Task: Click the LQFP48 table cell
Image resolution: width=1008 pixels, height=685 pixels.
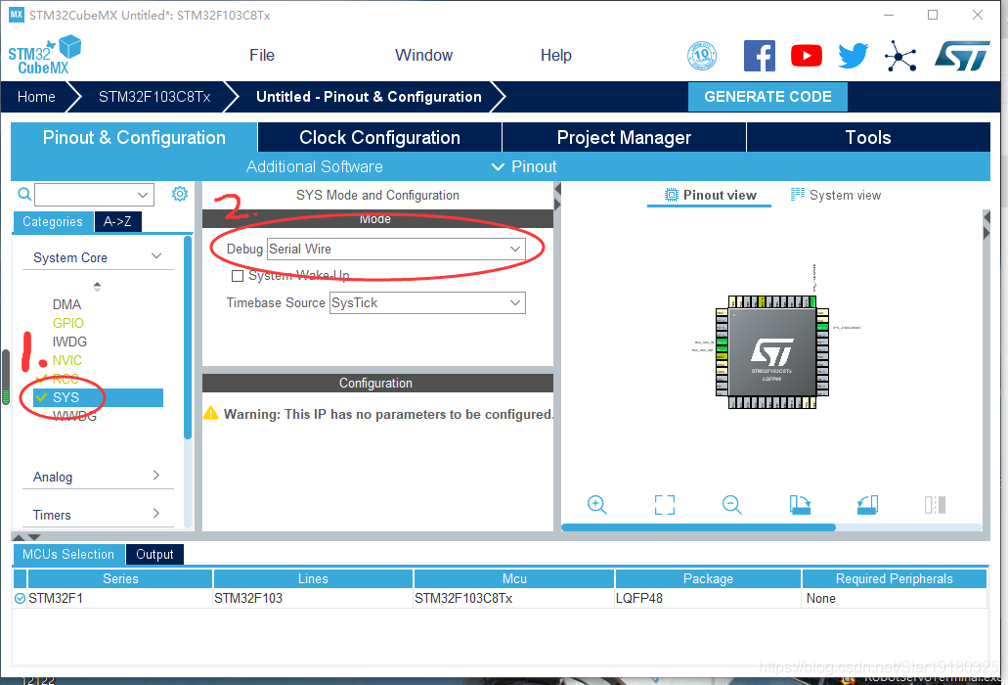Action: (x=708, y=598)
